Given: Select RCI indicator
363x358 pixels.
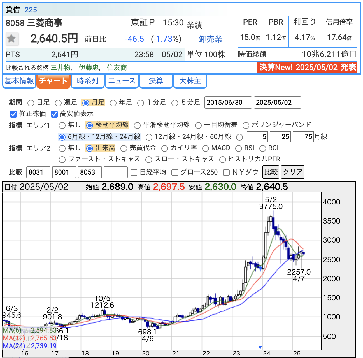Looking at the screenshot, I should (x=263, y=148).
